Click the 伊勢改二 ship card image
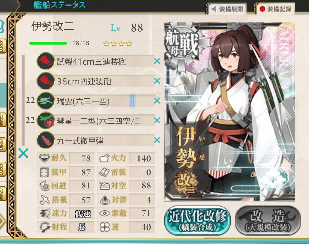Screen dimensions: 309x244 (229, 111)
